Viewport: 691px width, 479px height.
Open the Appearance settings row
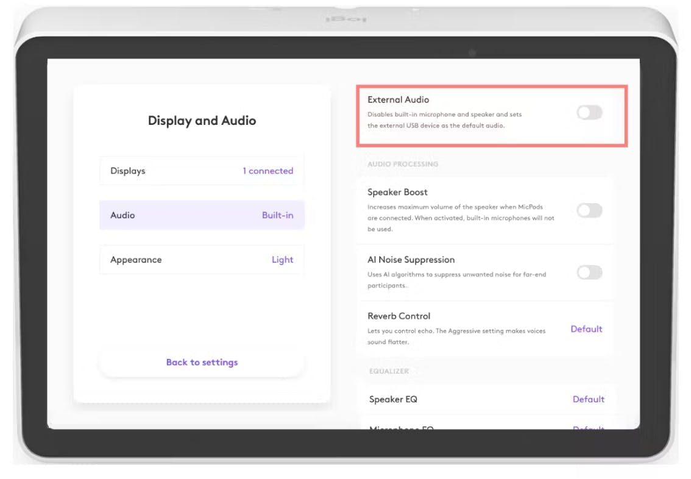pyautogui.click(x=202, y=260)
